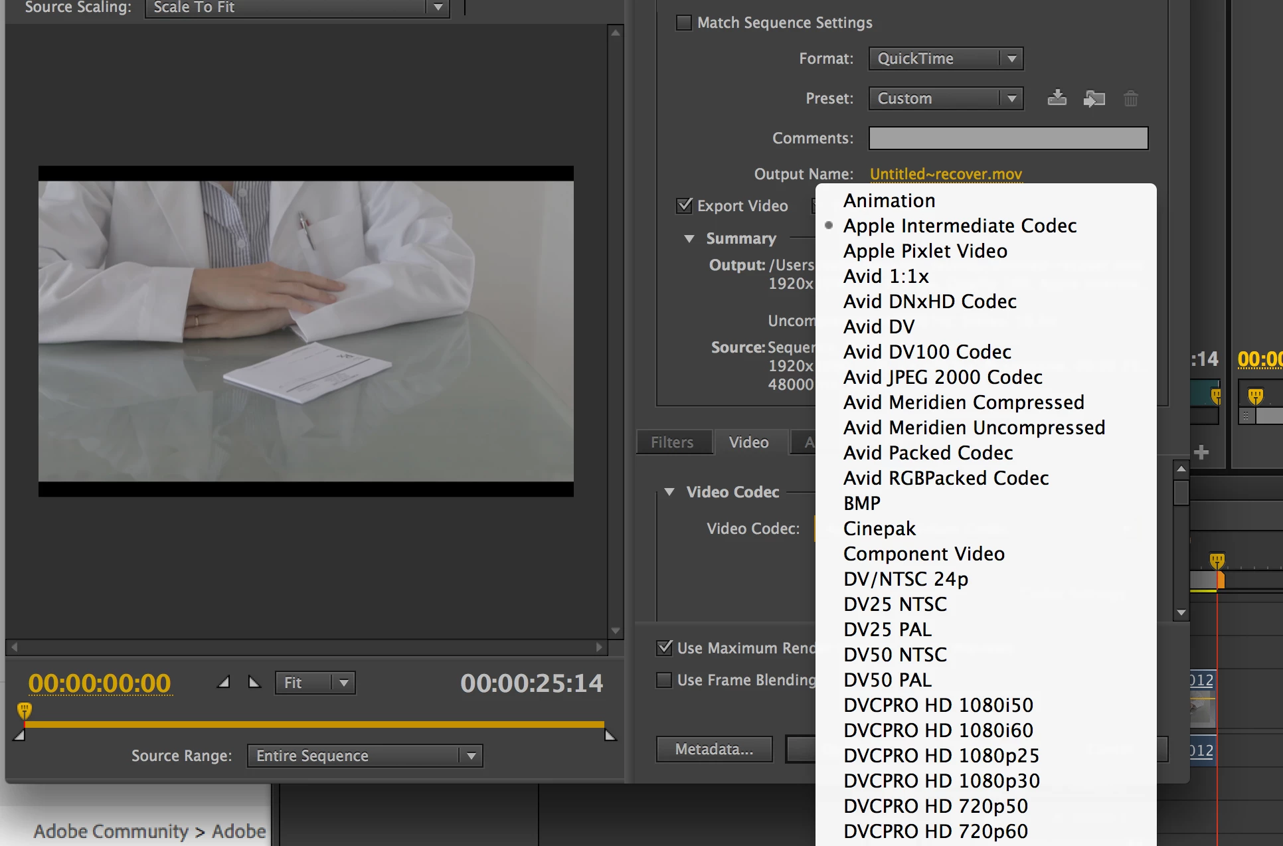The height and width of the screenshot is (846, 1283).
Task: Open the Source Range dropdown
Action: [x=365, y=756]
